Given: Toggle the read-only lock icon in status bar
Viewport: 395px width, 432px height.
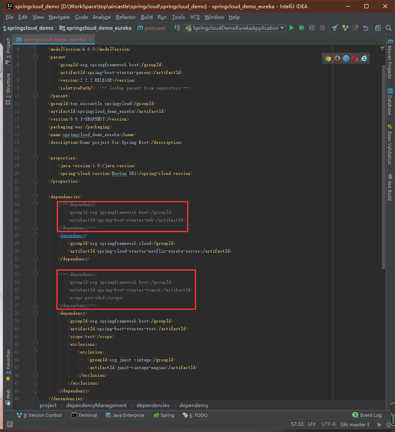Looking at the screenshot, I should pyautogui.click(x=379, y=425).
